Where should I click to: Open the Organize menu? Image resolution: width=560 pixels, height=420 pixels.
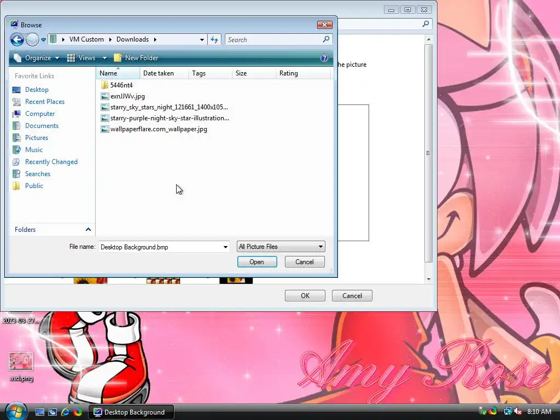(x=36, y=58)
